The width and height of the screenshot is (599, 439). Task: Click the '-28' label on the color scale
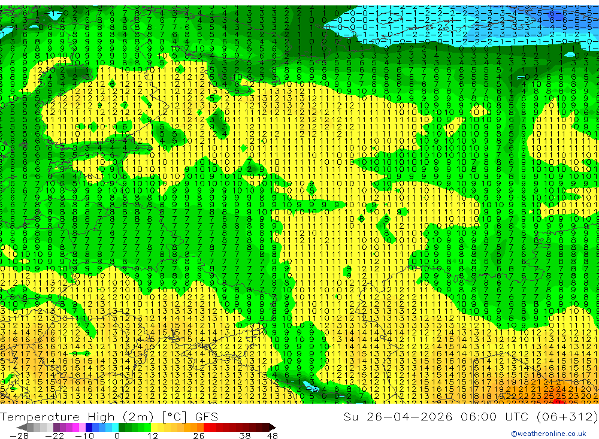(19, 436)
